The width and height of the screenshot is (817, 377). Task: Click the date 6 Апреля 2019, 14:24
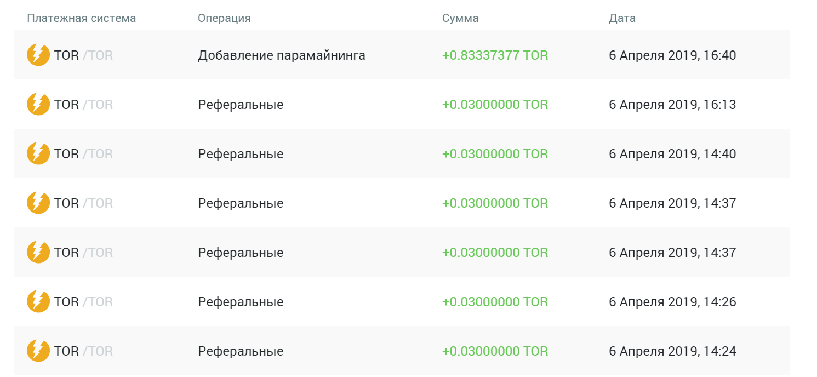(x=672, y=351)
